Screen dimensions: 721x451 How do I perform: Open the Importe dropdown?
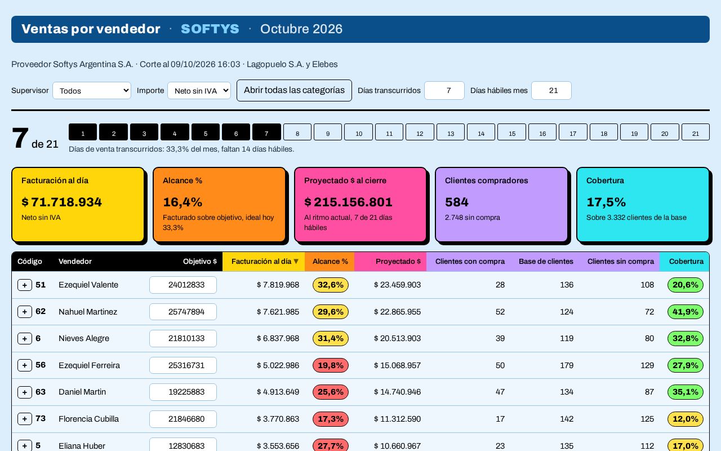199,90
